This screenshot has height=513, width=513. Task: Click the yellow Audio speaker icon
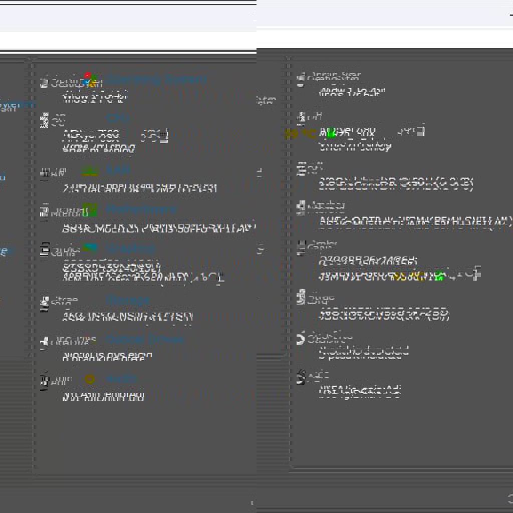click(x=90, y=379)
